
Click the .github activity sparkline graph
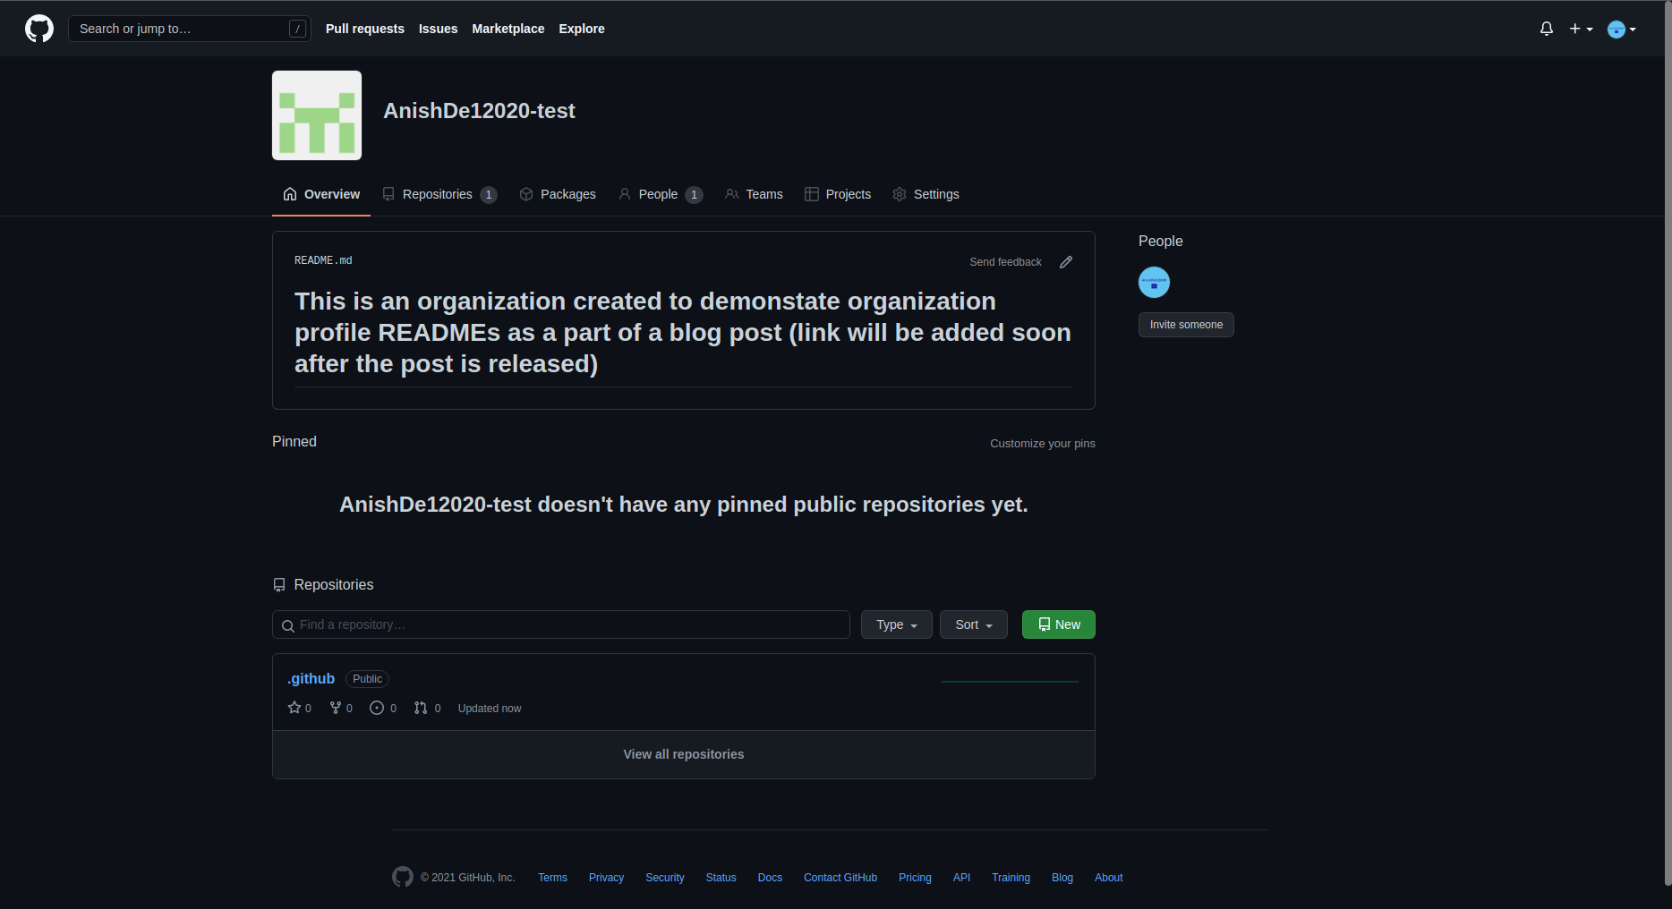(x=1010, y=681)
